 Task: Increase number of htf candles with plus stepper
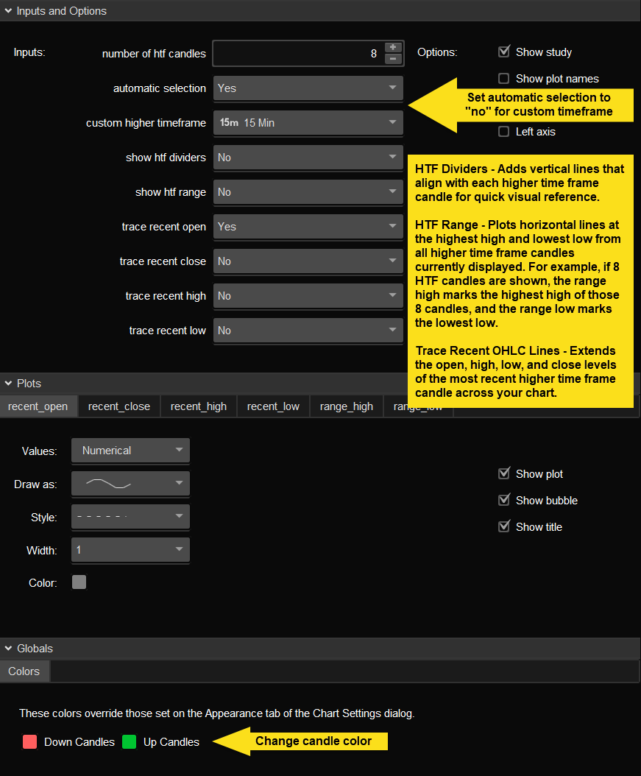coord(393,47)
